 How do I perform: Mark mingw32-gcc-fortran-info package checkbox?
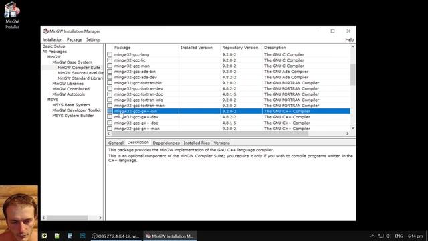tap(110, 100)
